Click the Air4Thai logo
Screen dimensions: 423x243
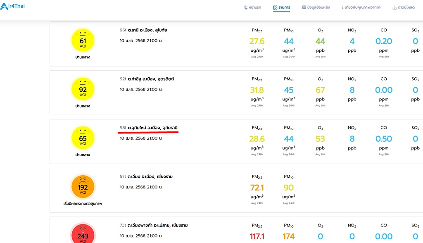pos(12,6)
